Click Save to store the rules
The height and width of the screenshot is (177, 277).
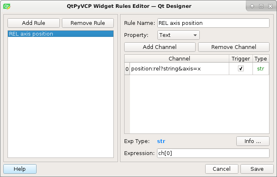[257, 169]
